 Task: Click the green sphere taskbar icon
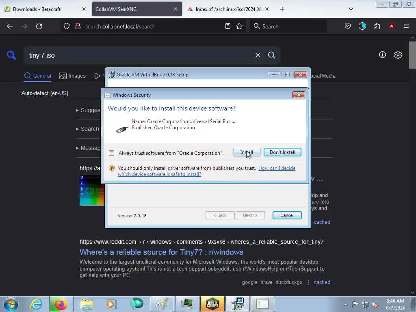click(137, 304)
